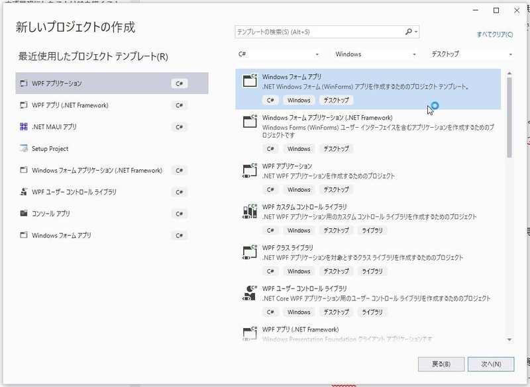Click WPF アプリケーション template icon in results
This screenshot has height=387, width=530.
click(x=250, y=171)
